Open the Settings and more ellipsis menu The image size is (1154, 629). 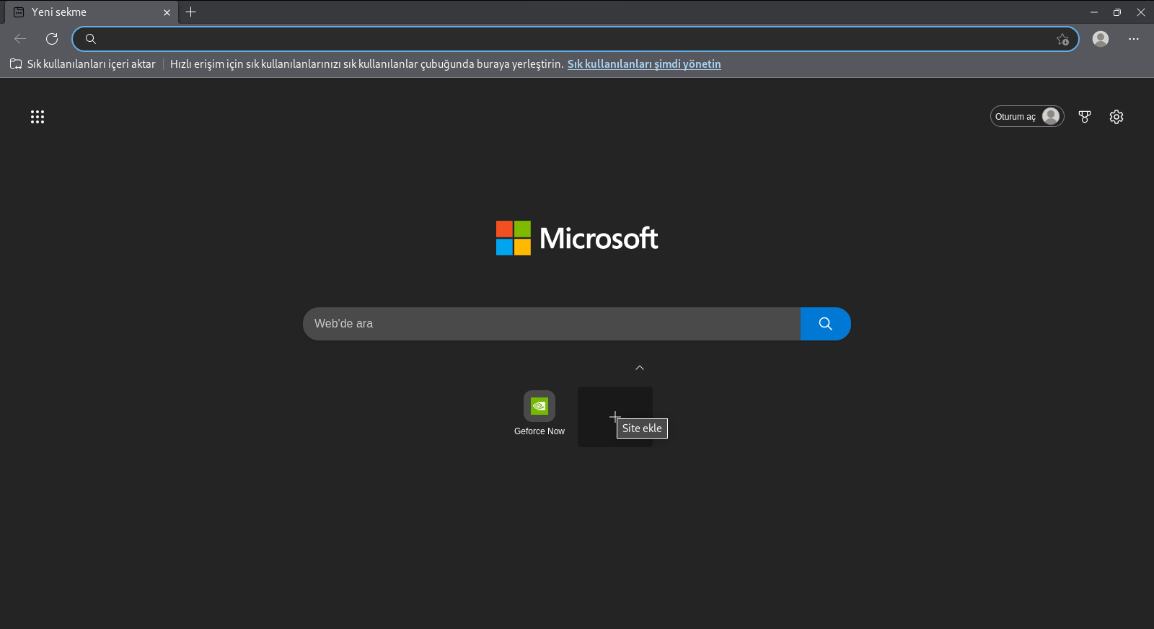click(1134, 39)
